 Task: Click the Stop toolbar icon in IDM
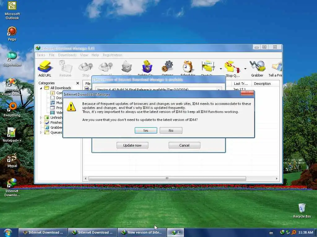tap(85, 69)
